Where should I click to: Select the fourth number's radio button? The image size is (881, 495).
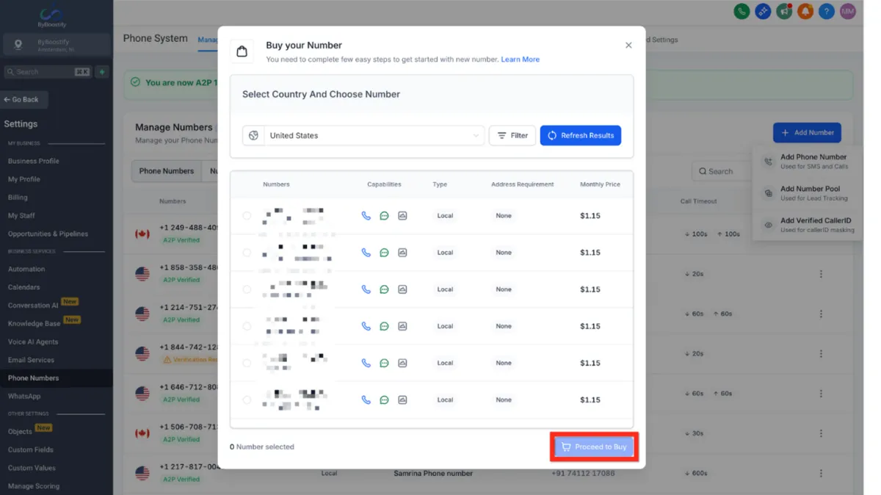(247, 326)
